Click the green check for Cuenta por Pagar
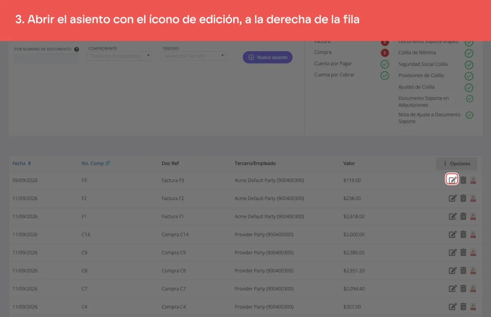Viewport: 491px width, 317px height. tap(385, 64)
